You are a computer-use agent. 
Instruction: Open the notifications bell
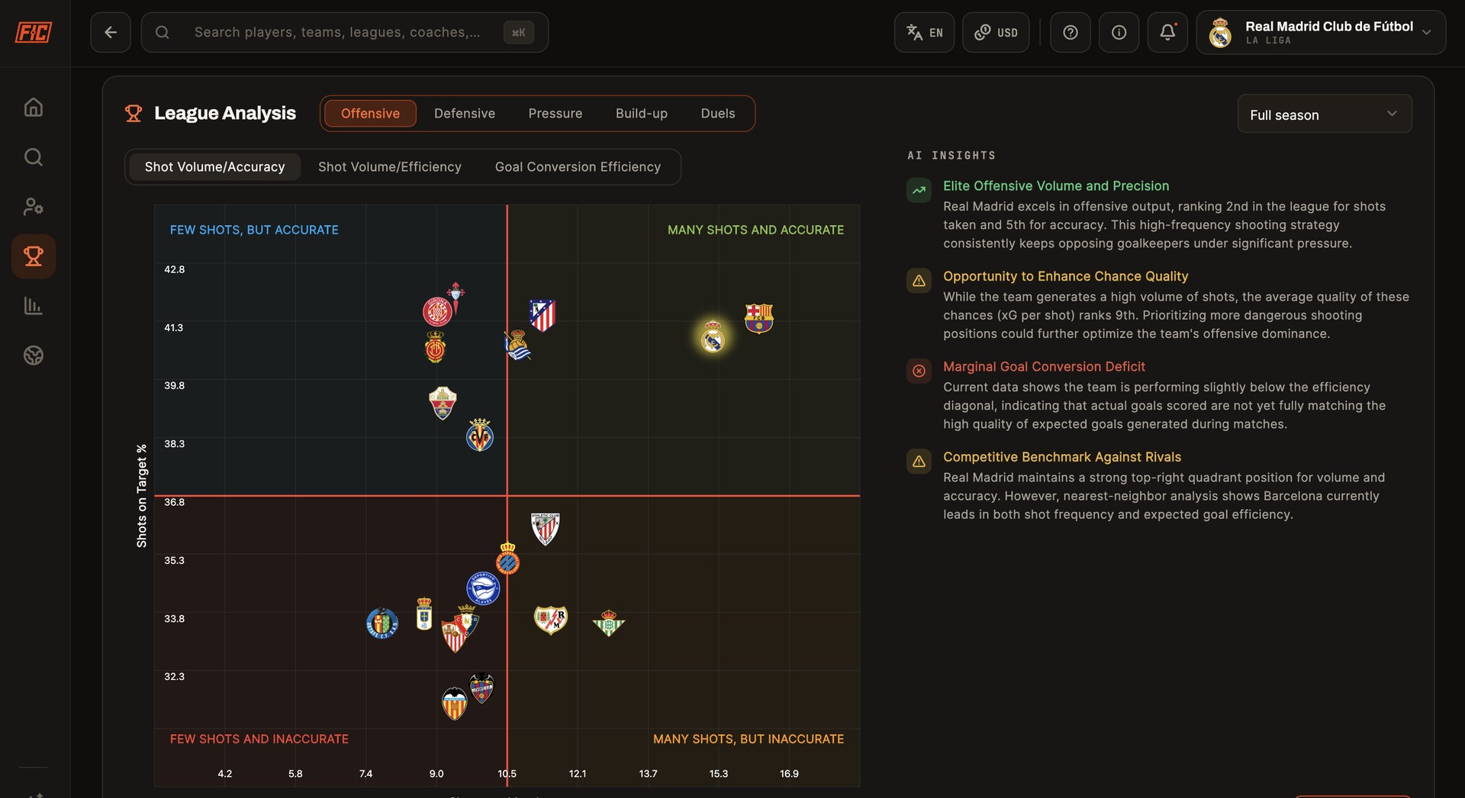pos(1168,32)
